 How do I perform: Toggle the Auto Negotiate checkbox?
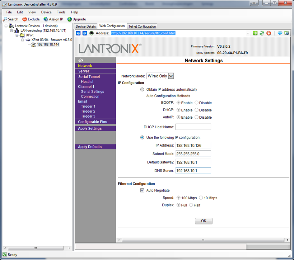click(142, 191)
